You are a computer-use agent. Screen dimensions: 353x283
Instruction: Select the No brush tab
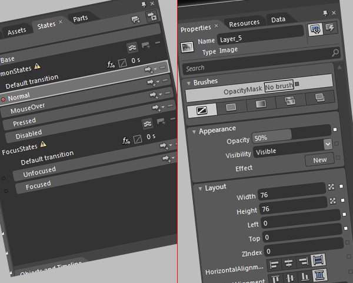point(202,111)
